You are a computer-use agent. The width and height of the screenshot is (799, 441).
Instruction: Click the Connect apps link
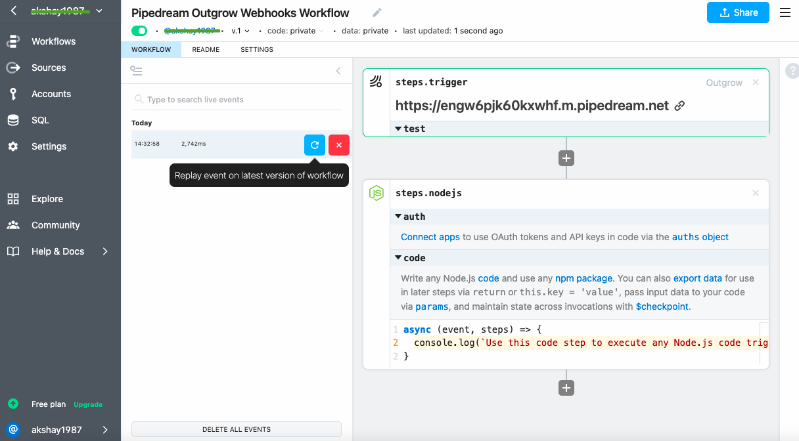430,237
